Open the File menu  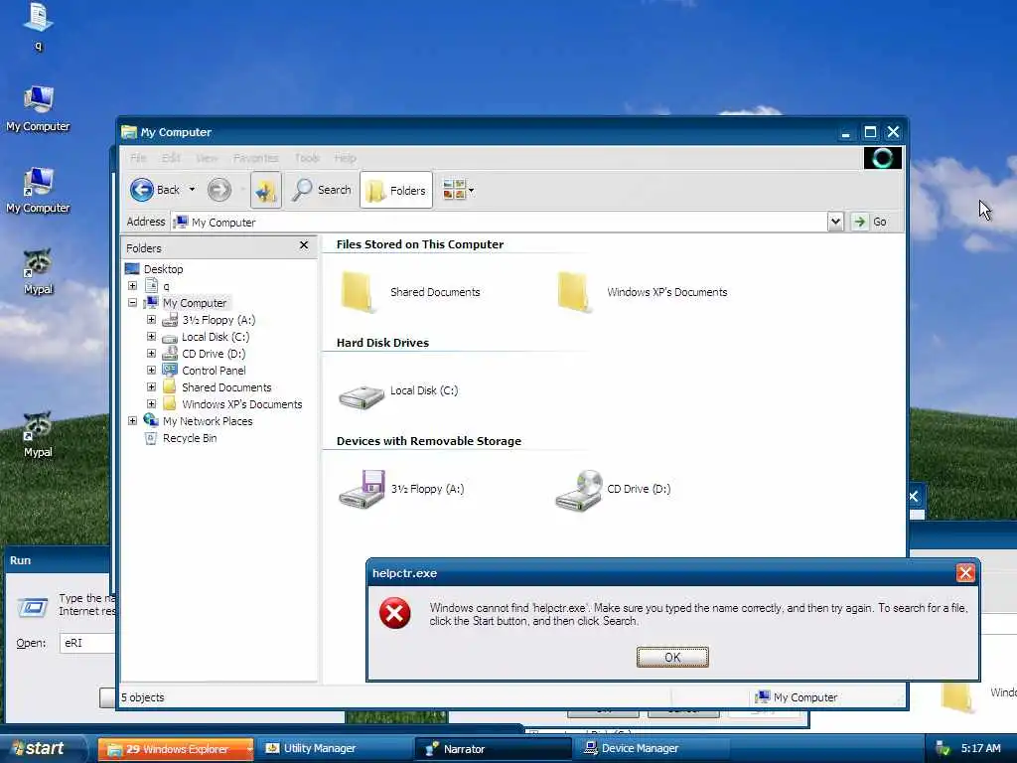coord(138,158)
